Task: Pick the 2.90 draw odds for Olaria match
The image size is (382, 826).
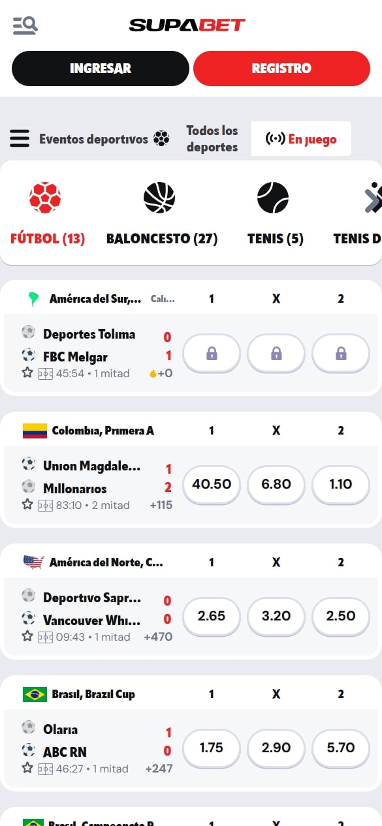Action: coord(276,748)
